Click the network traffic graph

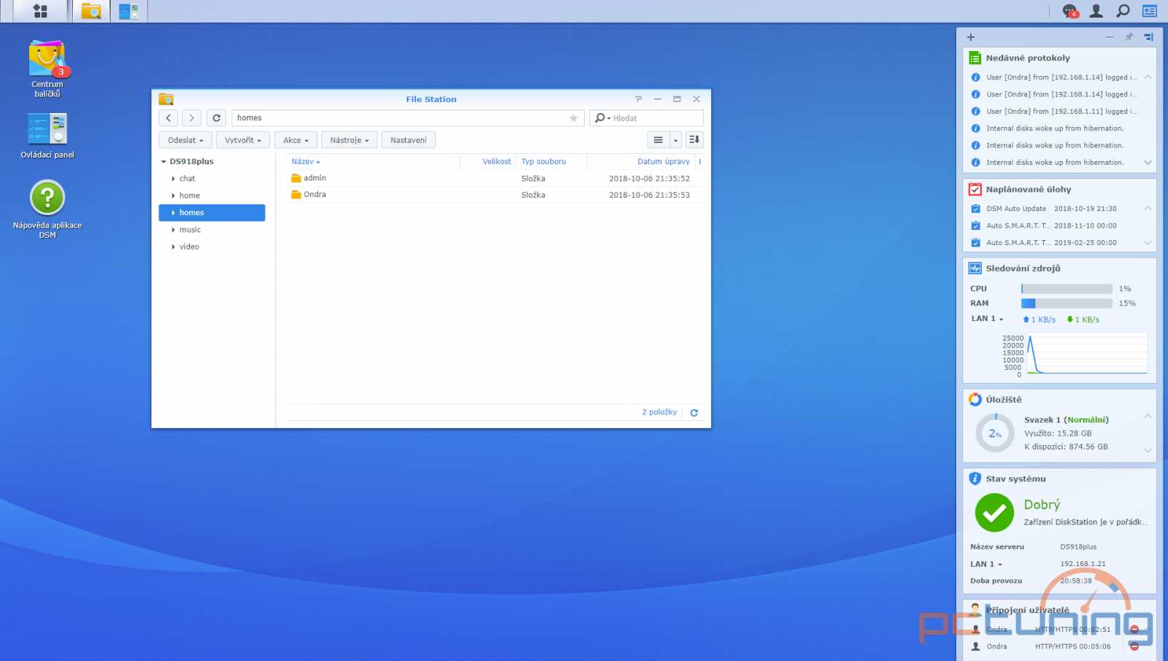(x=1088, y=354)
